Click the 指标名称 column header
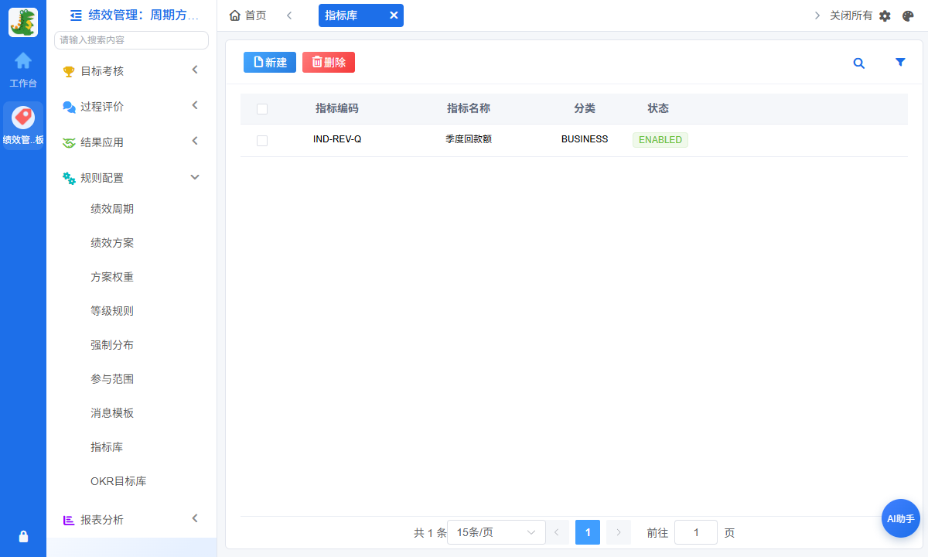The image size is (928, 557). pyautogui.click(x=469, y=108)
